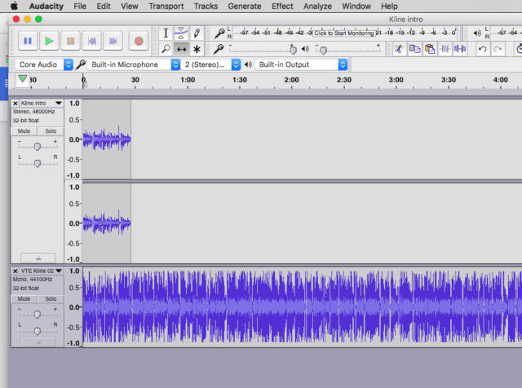
Task: Select the I-beam Selection tool
Action: [166, 33]
